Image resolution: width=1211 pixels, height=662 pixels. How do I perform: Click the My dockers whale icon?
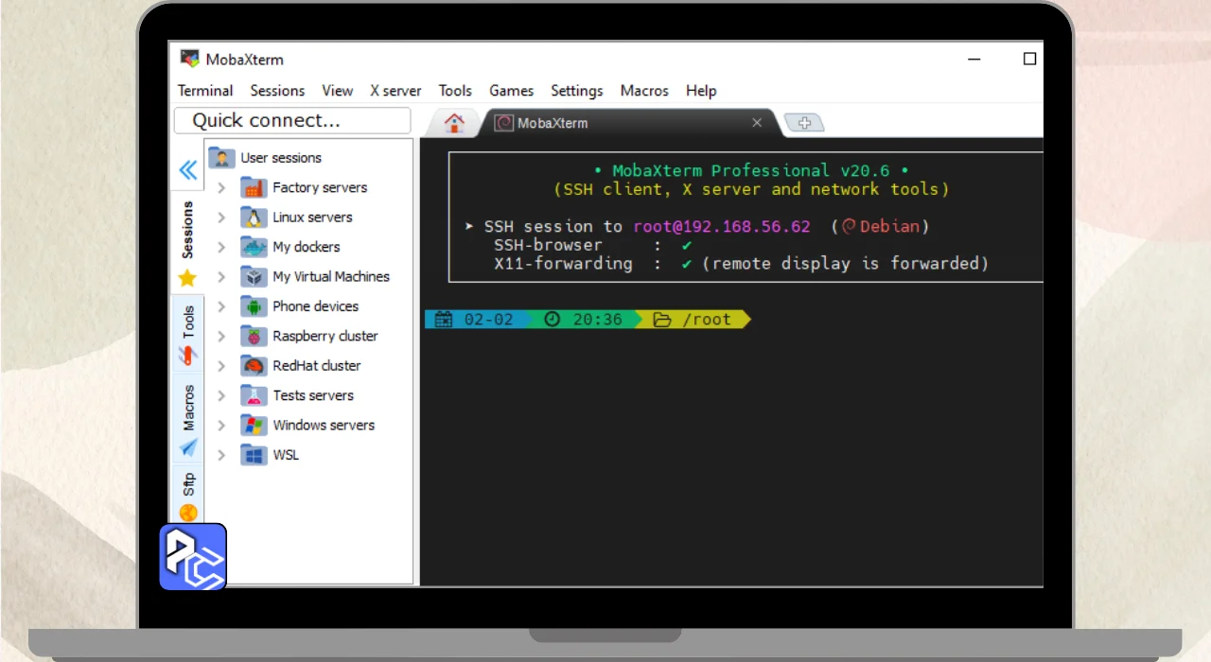coord(254,247)
